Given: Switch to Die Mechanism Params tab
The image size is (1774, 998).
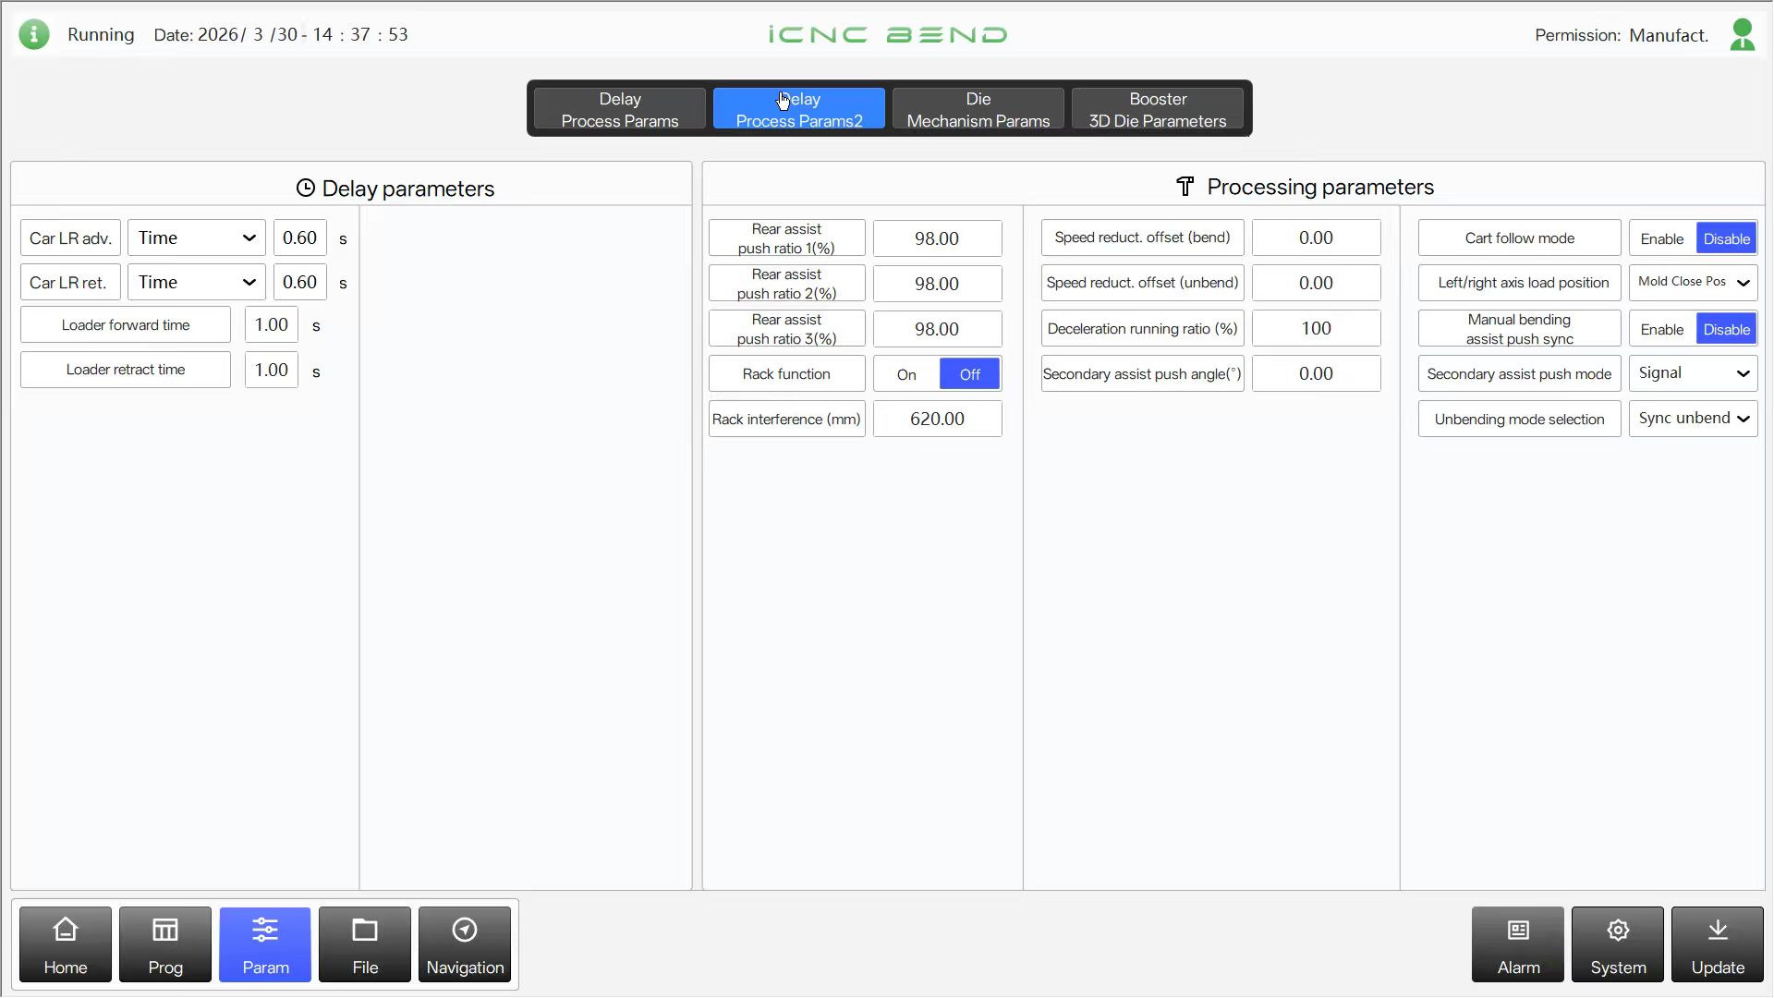Looking at the screenshot, I should [978, 109].
